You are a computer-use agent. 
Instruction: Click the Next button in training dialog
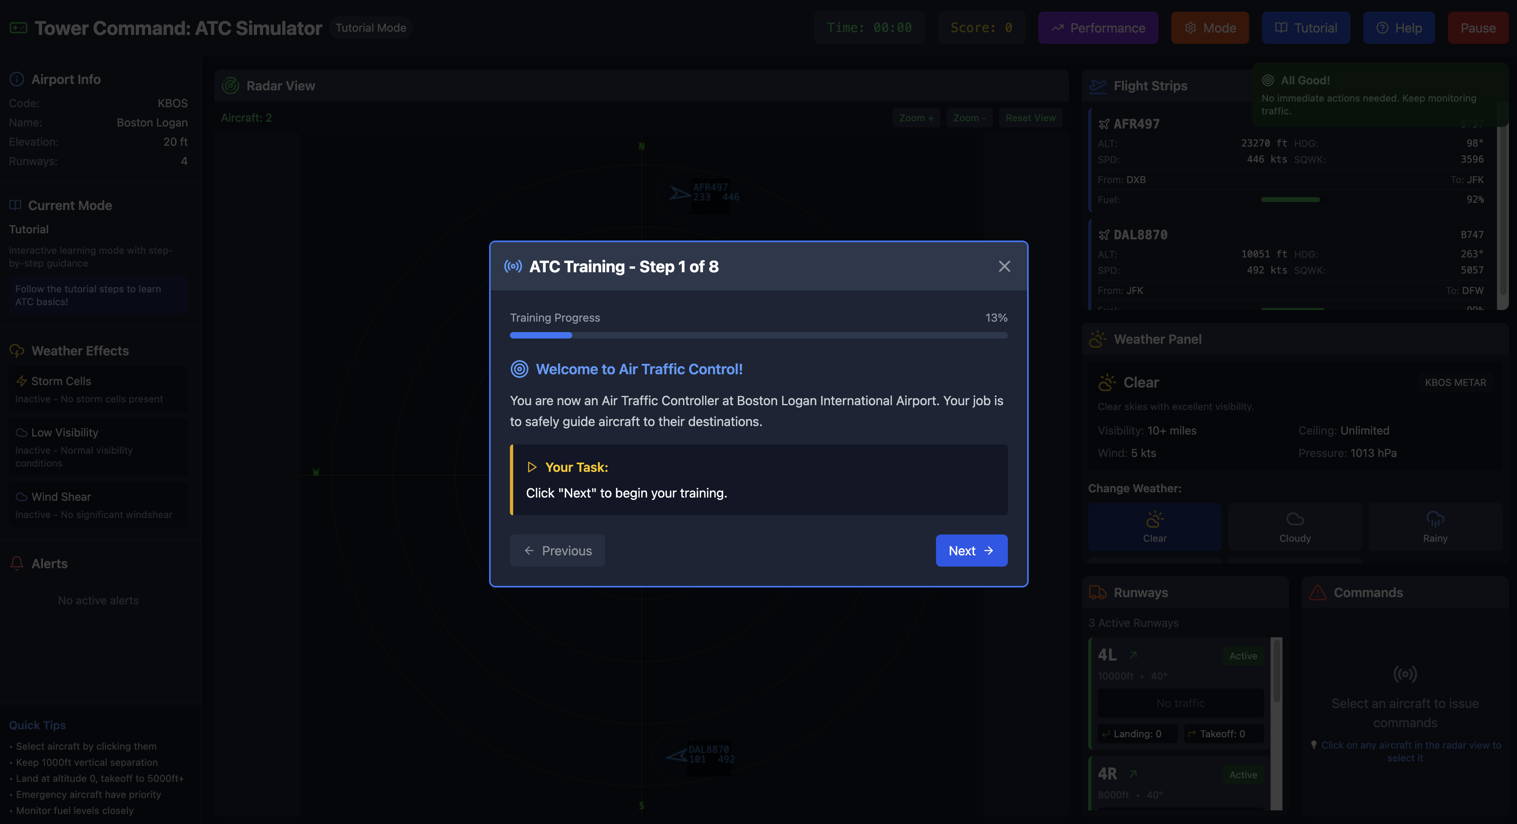click(x=971, y=551)
